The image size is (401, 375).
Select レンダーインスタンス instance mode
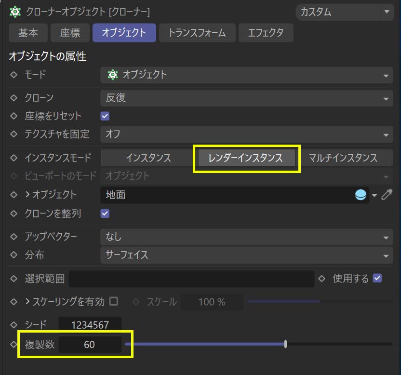click(x=246, y=158)
